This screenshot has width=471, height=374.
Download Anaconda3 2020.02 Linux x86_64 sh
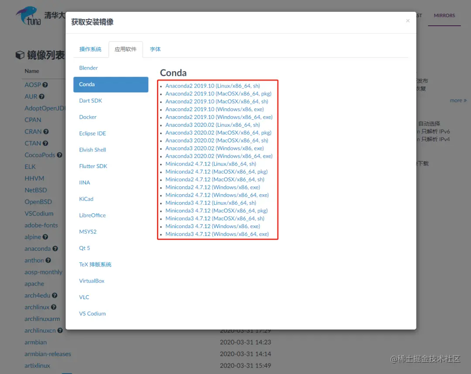pyautogui.click(x=213, y=125)
